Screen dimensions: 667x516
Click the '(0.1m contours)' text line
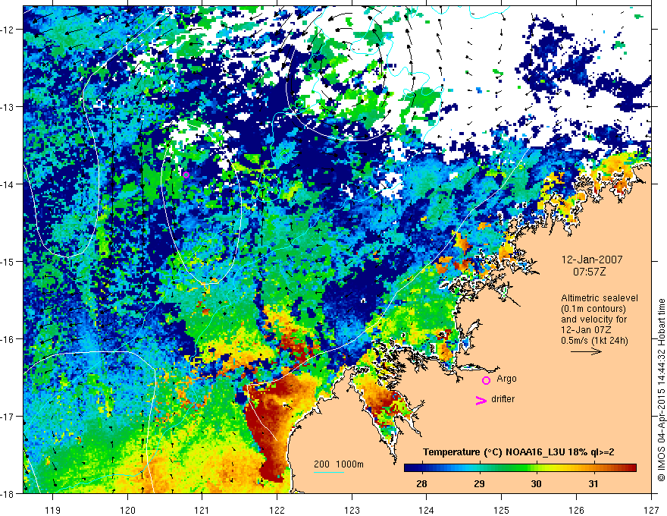point(593,309)
